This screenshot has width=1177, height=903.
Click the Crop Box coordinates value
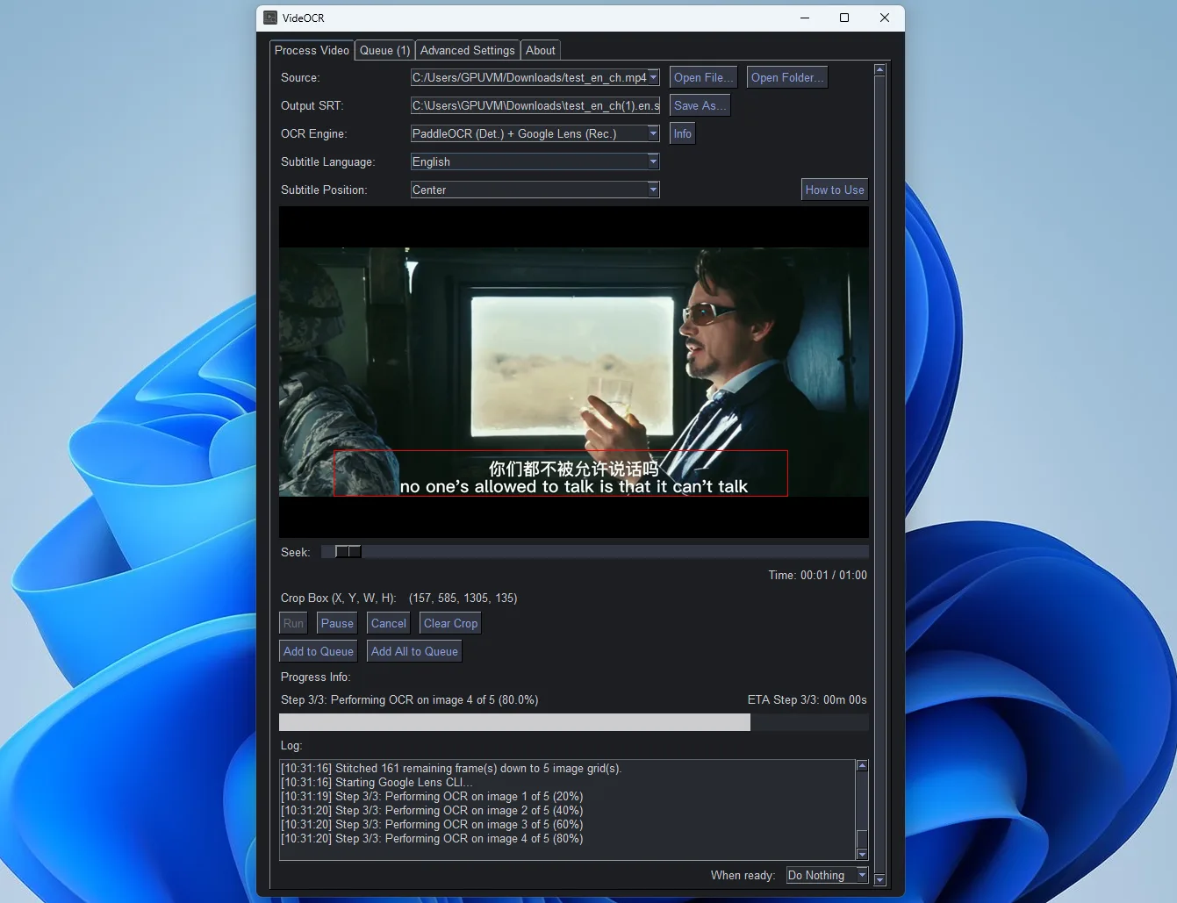(463, 598)
